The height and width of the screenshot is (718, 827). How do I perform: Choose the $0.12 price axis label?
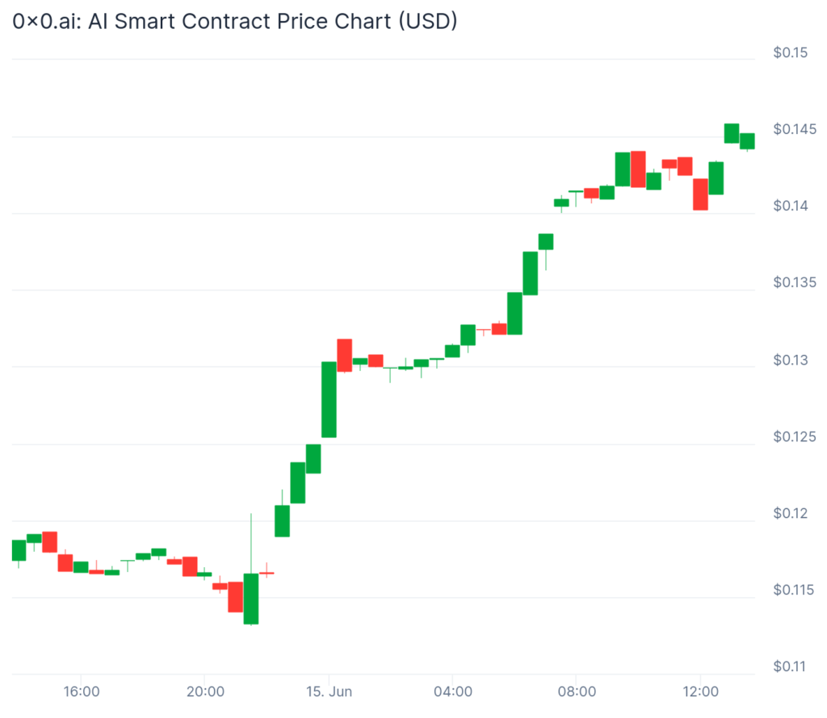click(790, 513)
